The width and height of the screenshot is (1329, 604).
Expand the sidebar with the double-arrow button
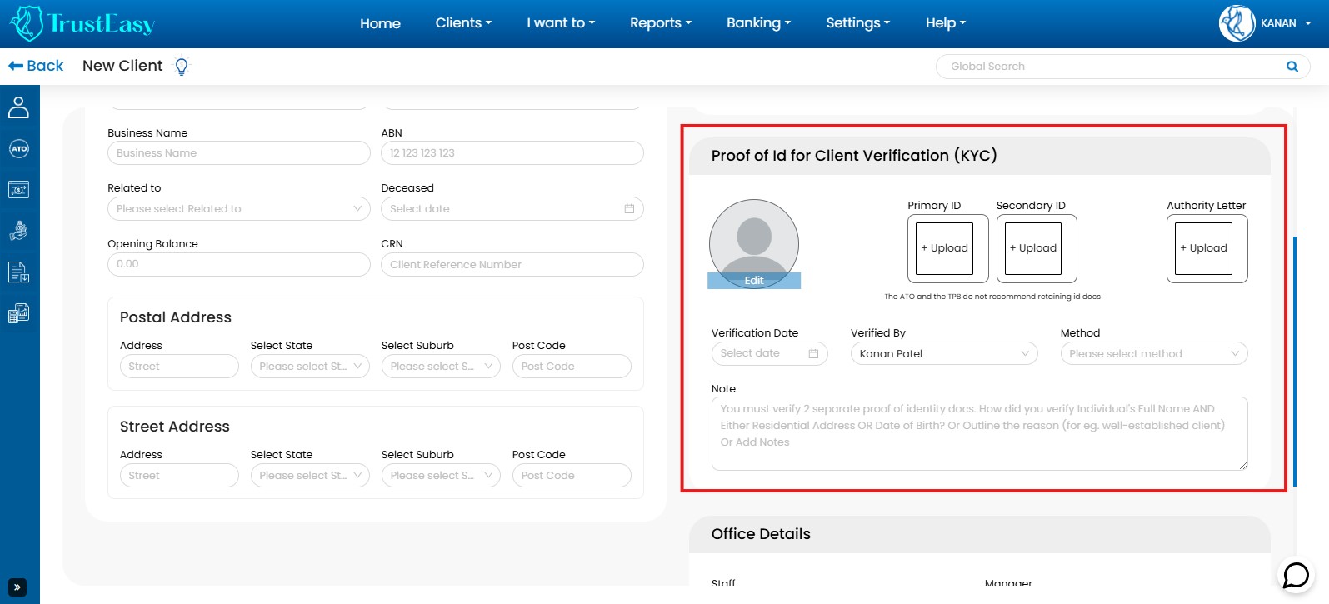(17, 587)
